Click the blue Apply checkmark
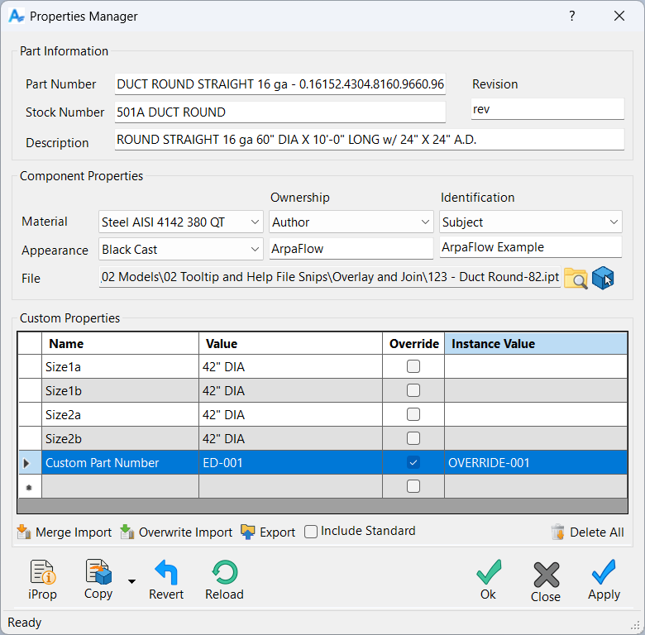This screenshot has height=635, width=645. 604,573
